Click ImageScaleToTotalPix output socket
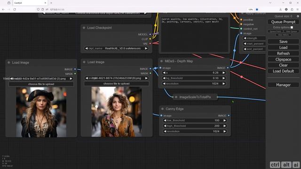This screenshot has height=169, width=301. [x=217, y=97]
